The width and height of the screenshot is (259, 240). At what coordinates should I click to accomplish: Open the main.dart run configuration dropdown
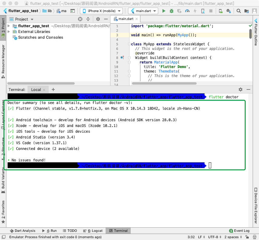tap(143, 11)
